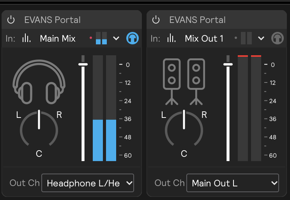Image resolution: width=290 pixels, height=200 pixels.
Task: Click the headphone volume fader handle
Action: [x=83, y=64]
